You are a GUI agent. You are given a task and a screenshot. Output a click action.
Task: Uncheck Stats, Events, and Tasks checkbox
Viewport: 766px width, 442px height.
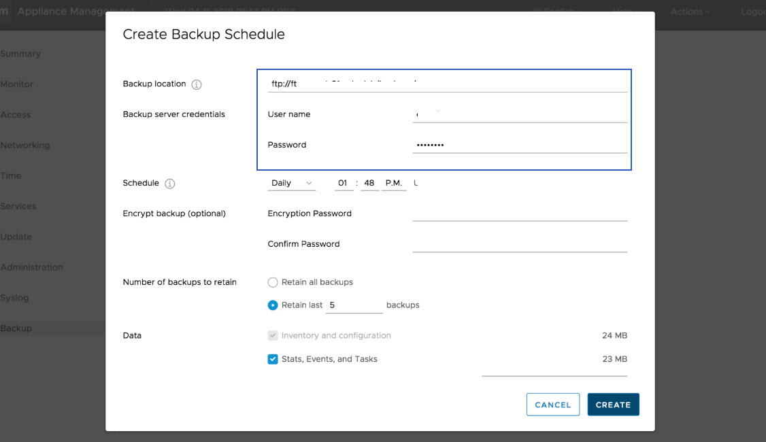point(273,359)
